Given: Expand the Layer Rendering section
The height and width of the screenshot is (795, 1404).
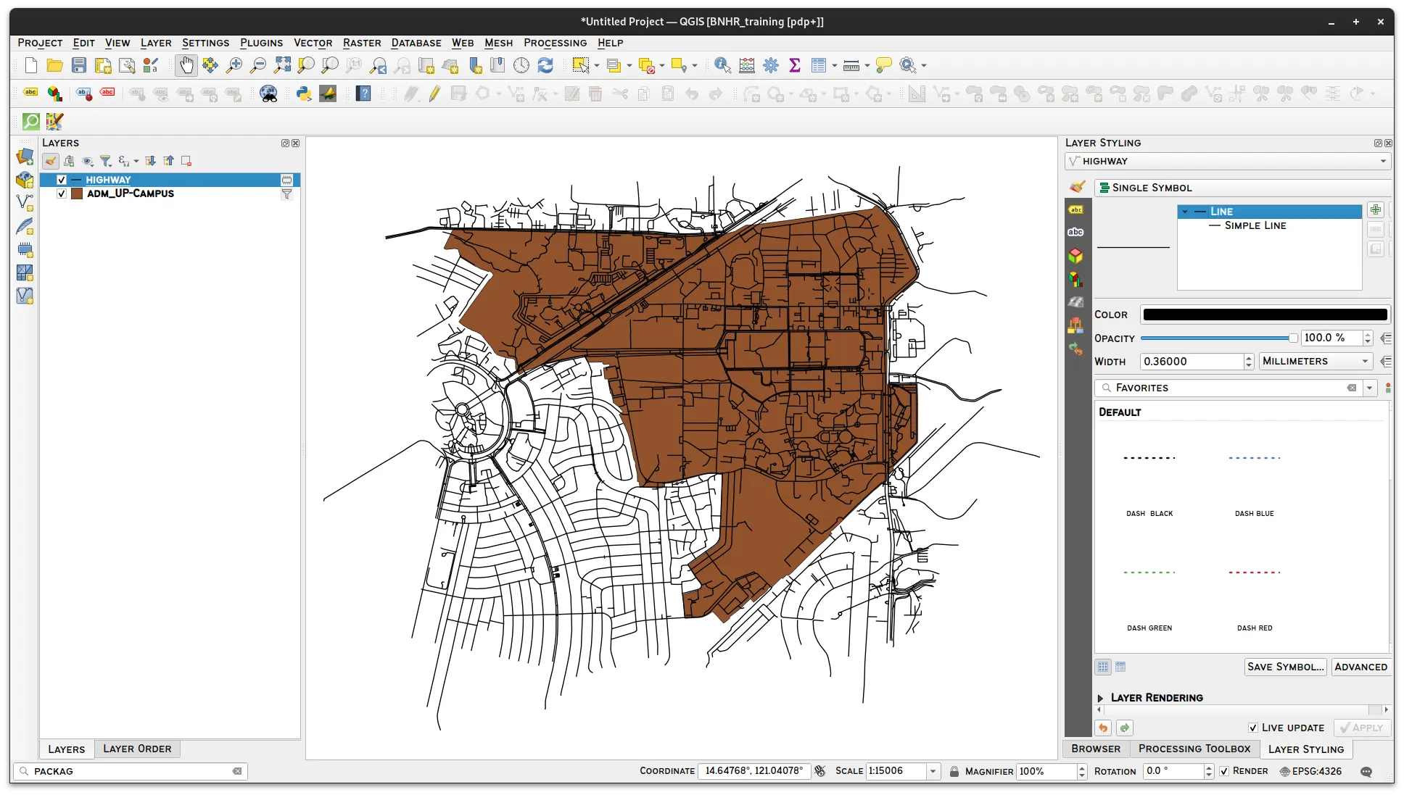Looking at the screenshot, I should (1100, 698).
